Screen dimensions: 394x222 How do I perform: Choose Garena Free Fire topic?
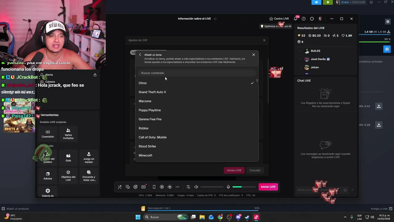pos(196,119)
